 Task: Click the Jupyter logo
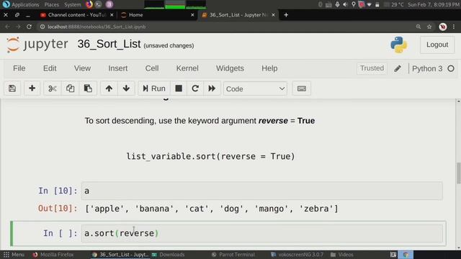click(37, 45)
